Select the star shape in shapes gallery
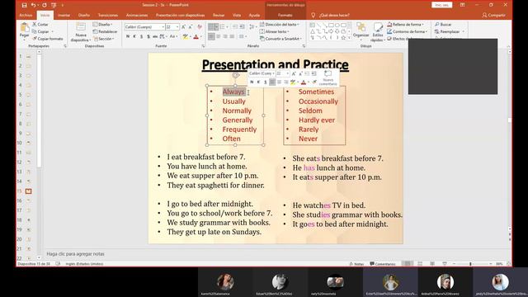The height and width of the screenshot is (297, 528). [343, 37]
